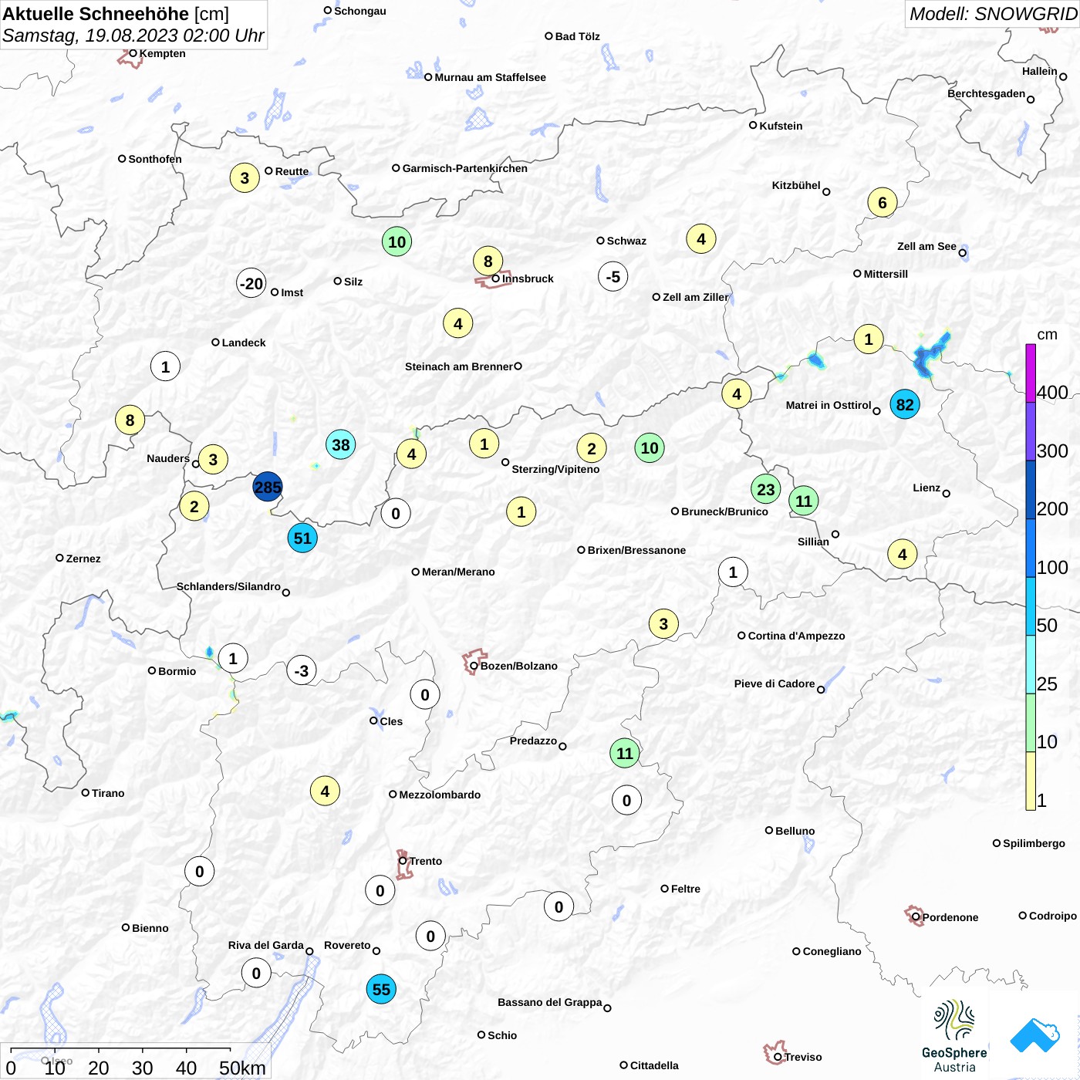This screenshot has width=1080, height=1080.
Task: Click the Spilimbergo town label
Action: [x=1034, y=843]
